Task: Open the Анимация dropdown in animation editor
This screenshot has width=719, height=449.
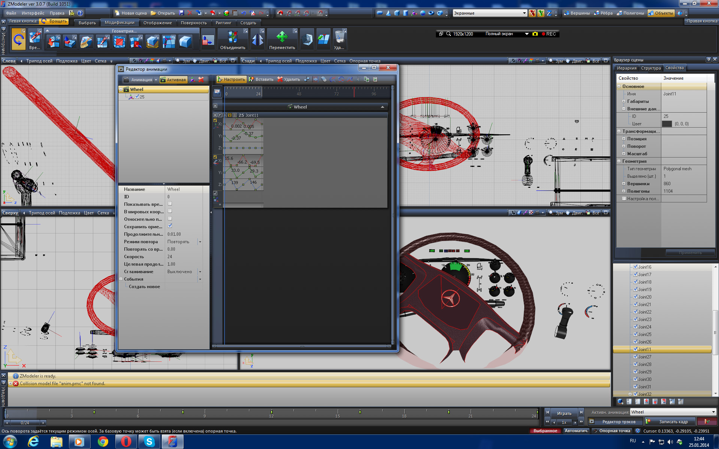Action: click(x=156, y=80)
